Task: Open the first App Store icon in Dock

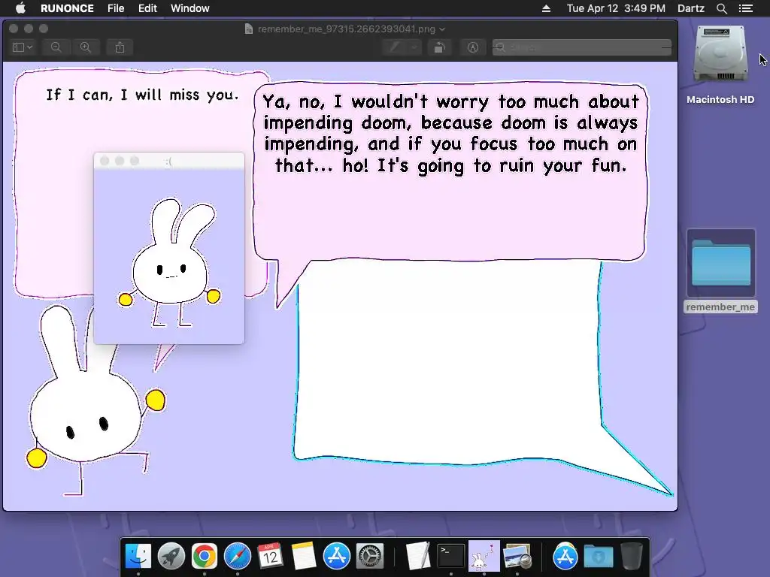Action: tap(336, 557)
